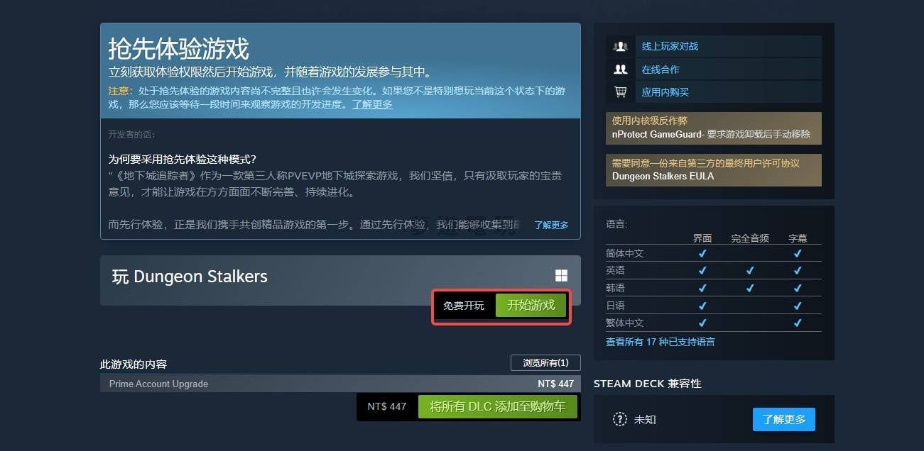Click Korean subtitles checkmark
The height and width of the screenshot is (451, 924).
(798, 288)
